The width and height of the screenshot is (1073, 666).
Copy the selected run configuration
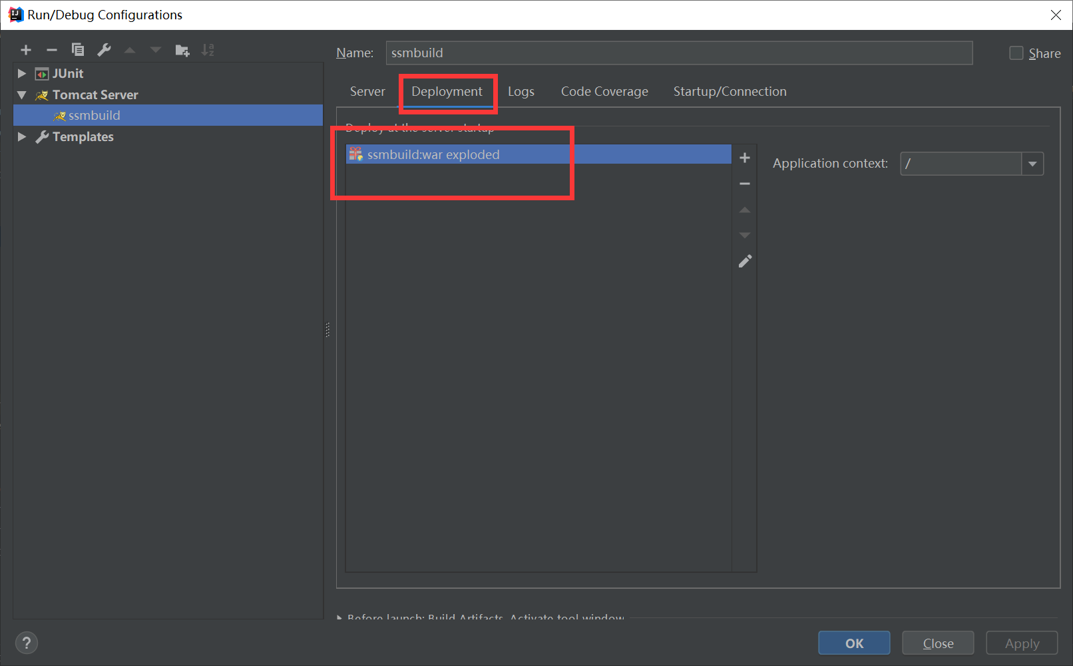click(78, 50)
